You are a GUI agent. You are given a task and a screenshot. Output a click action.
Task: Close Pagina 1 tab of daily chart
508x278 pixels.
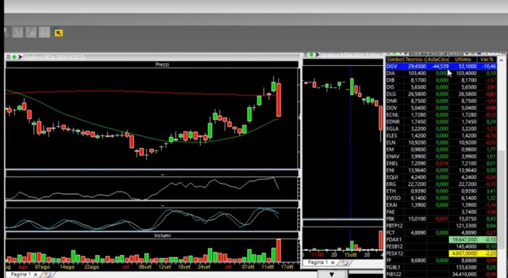[35, 275]
